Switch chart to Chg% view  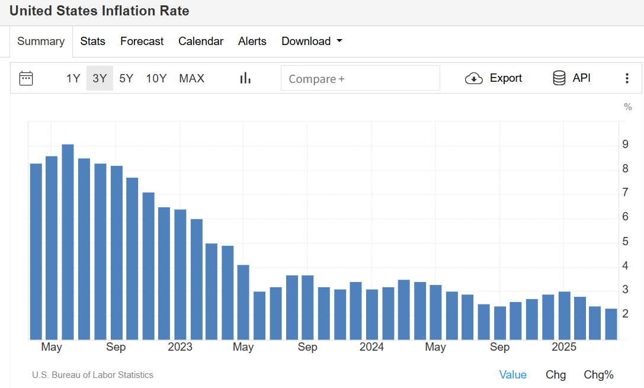(x=598, y=374)
